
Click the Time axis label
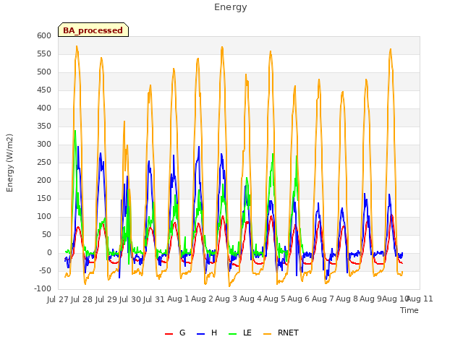[409, 310]
